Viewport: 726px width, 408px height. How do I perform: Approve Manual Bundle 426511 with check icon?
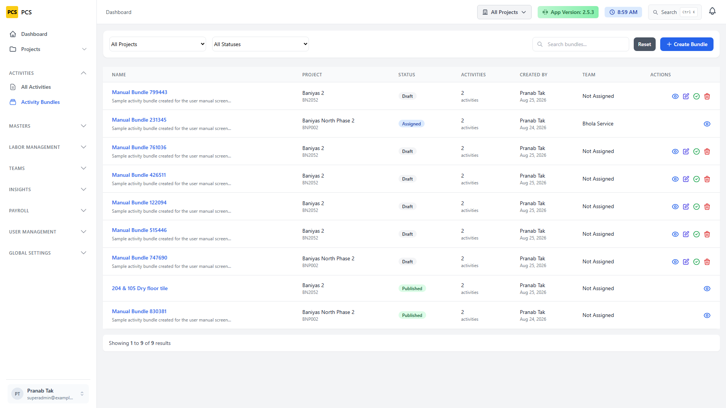(697, 179)
